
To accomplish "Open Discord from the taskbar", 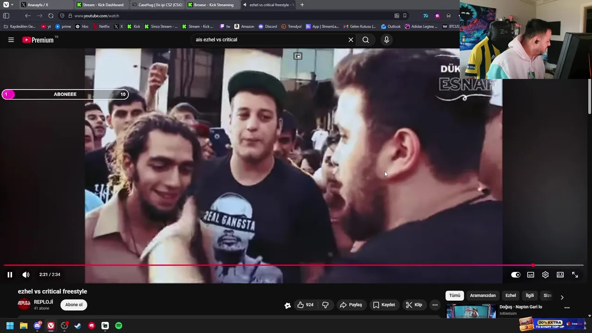I will click(x=37, y=326).
